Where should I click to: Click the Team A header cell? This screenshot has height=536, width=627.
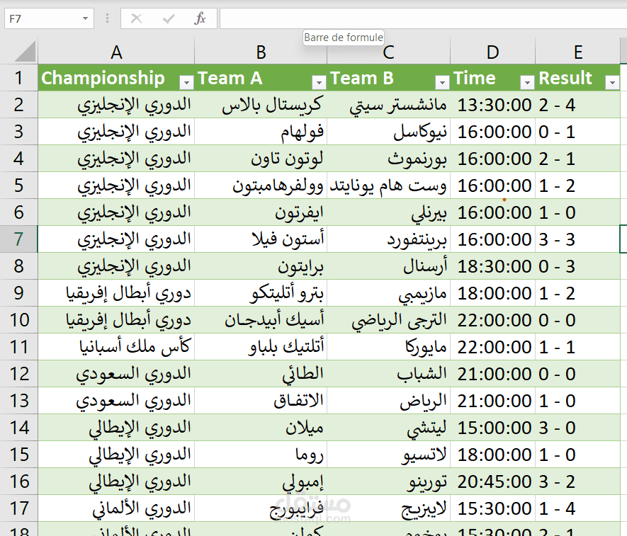[261, 78]
